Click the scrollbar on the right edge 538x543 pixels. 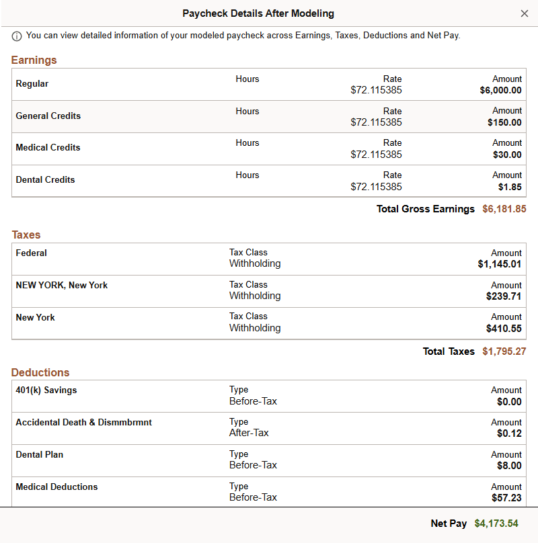pos(533,269)
